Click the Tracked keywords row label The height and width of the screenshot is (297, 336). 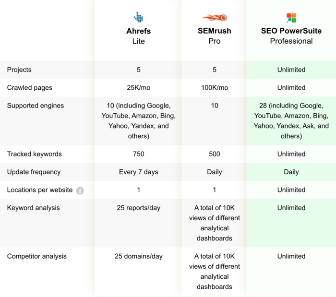(x=34, y=154)
